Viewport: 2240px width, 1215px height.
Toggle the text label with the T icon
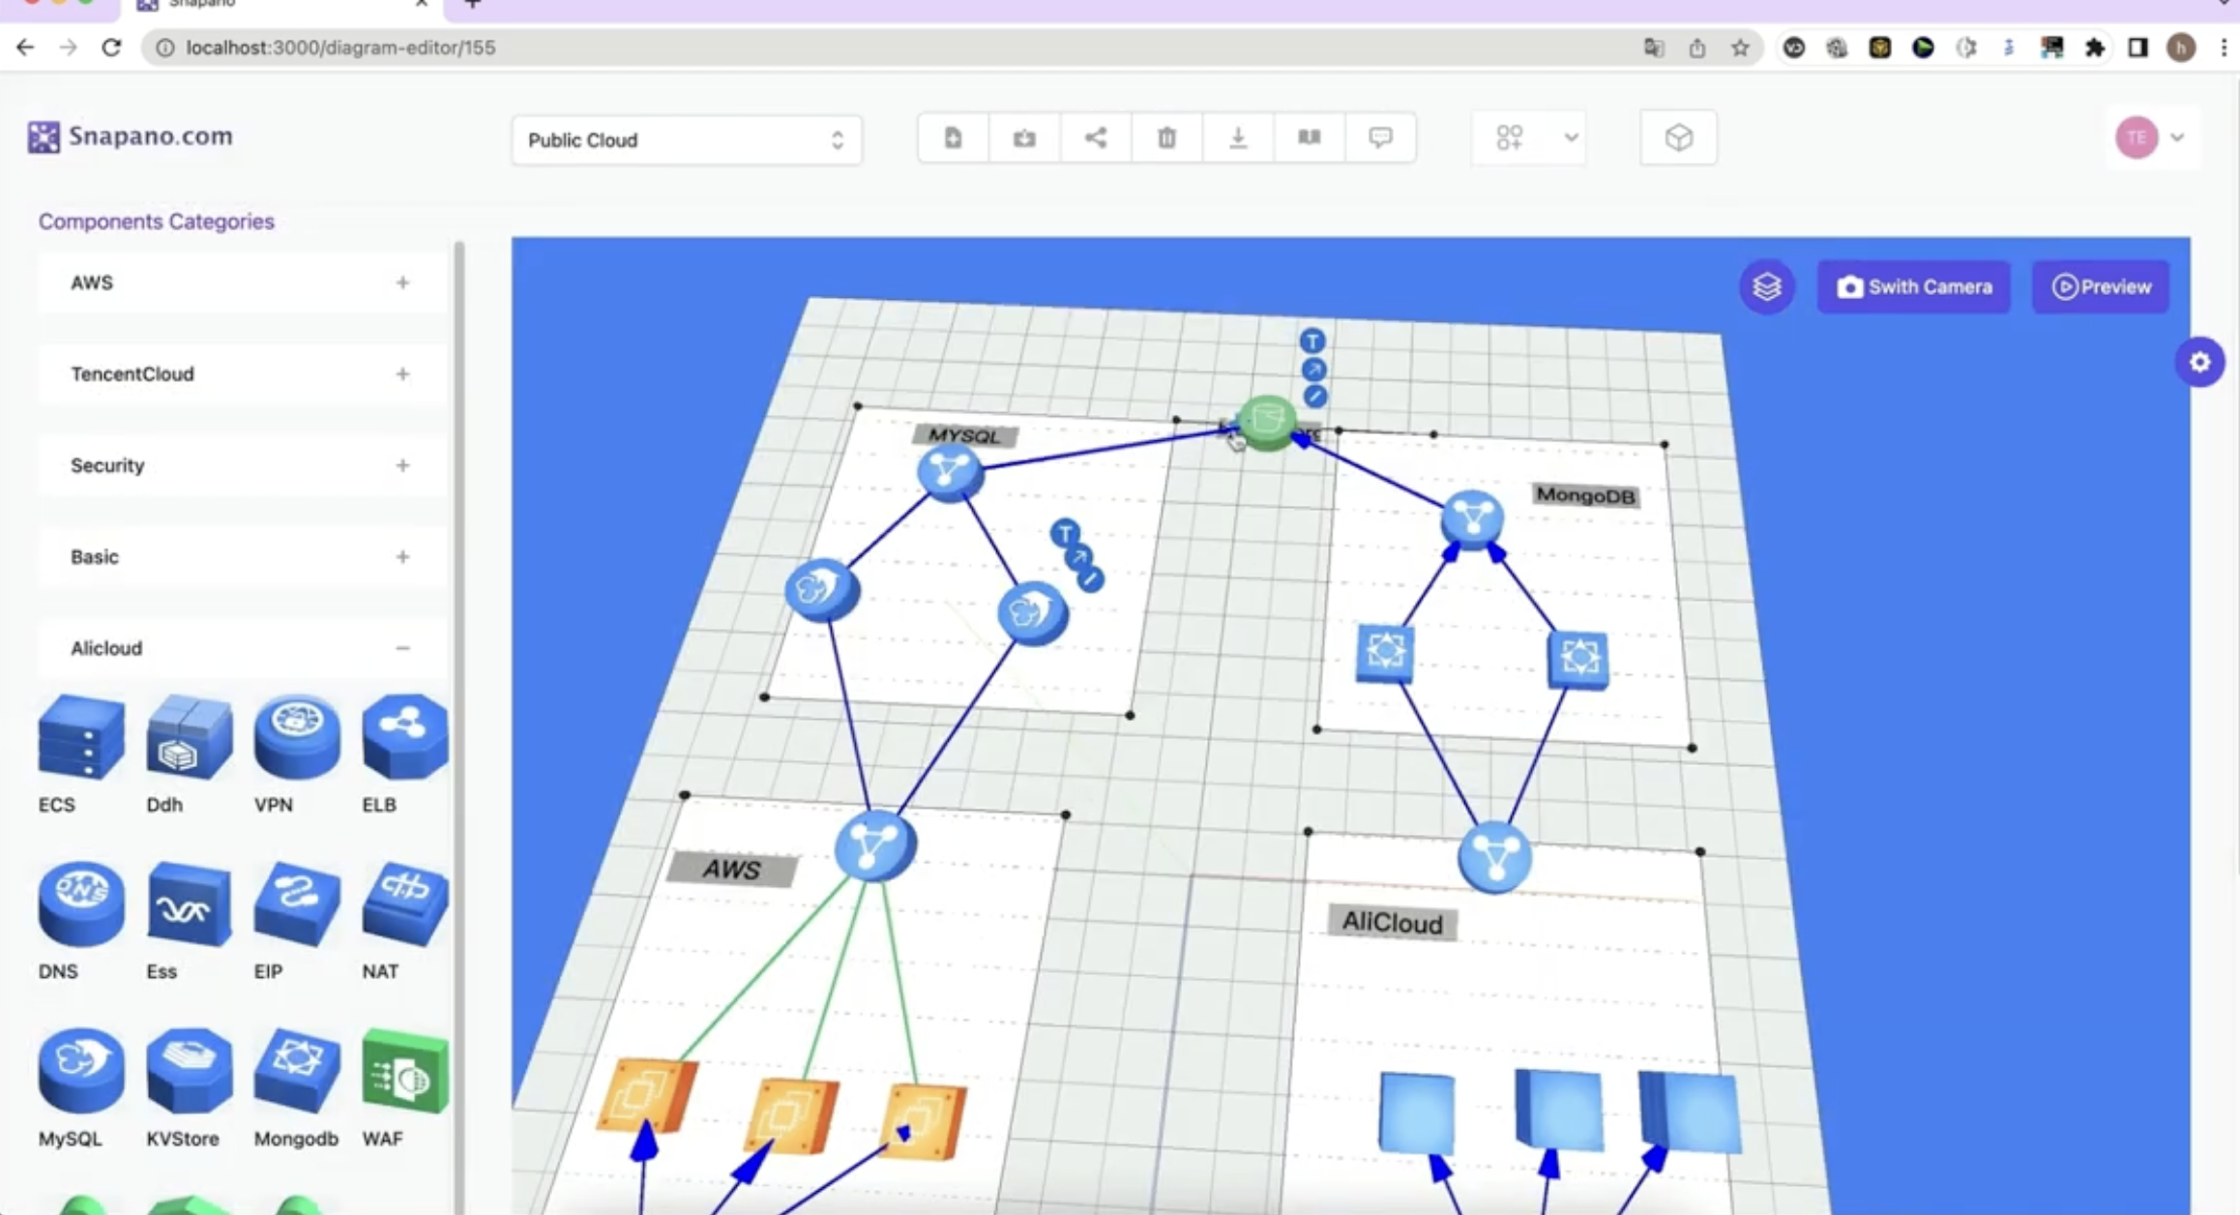(x=1312, y=341)
